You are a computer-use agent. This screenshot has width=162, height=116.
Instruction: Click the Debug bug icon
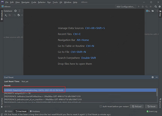coord(143,6)
